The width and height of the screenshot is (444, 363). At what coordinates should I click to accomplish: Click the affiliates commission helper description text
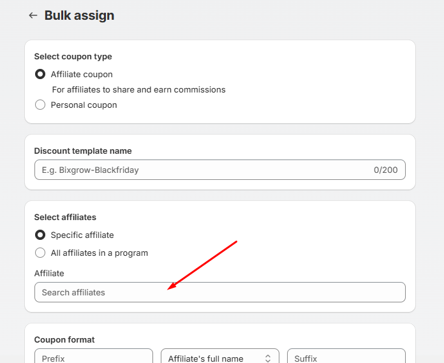[138, 89]
